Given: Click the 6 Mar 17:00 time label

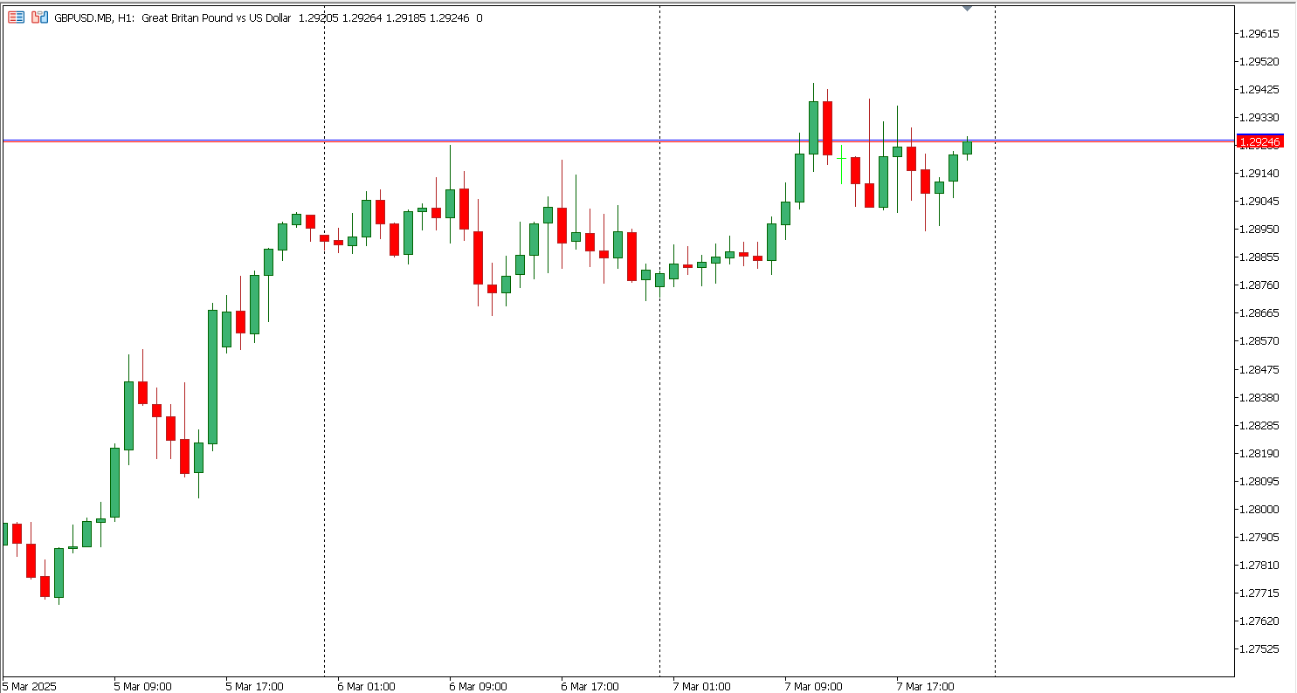Looking at the screenshot, I should point(590,686).
